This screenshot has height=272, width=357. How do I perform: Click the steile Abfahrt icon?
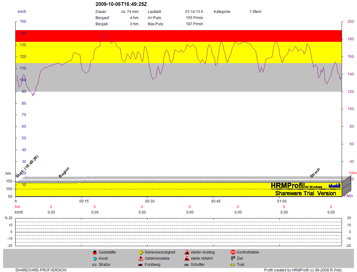(x=187, y=258)
